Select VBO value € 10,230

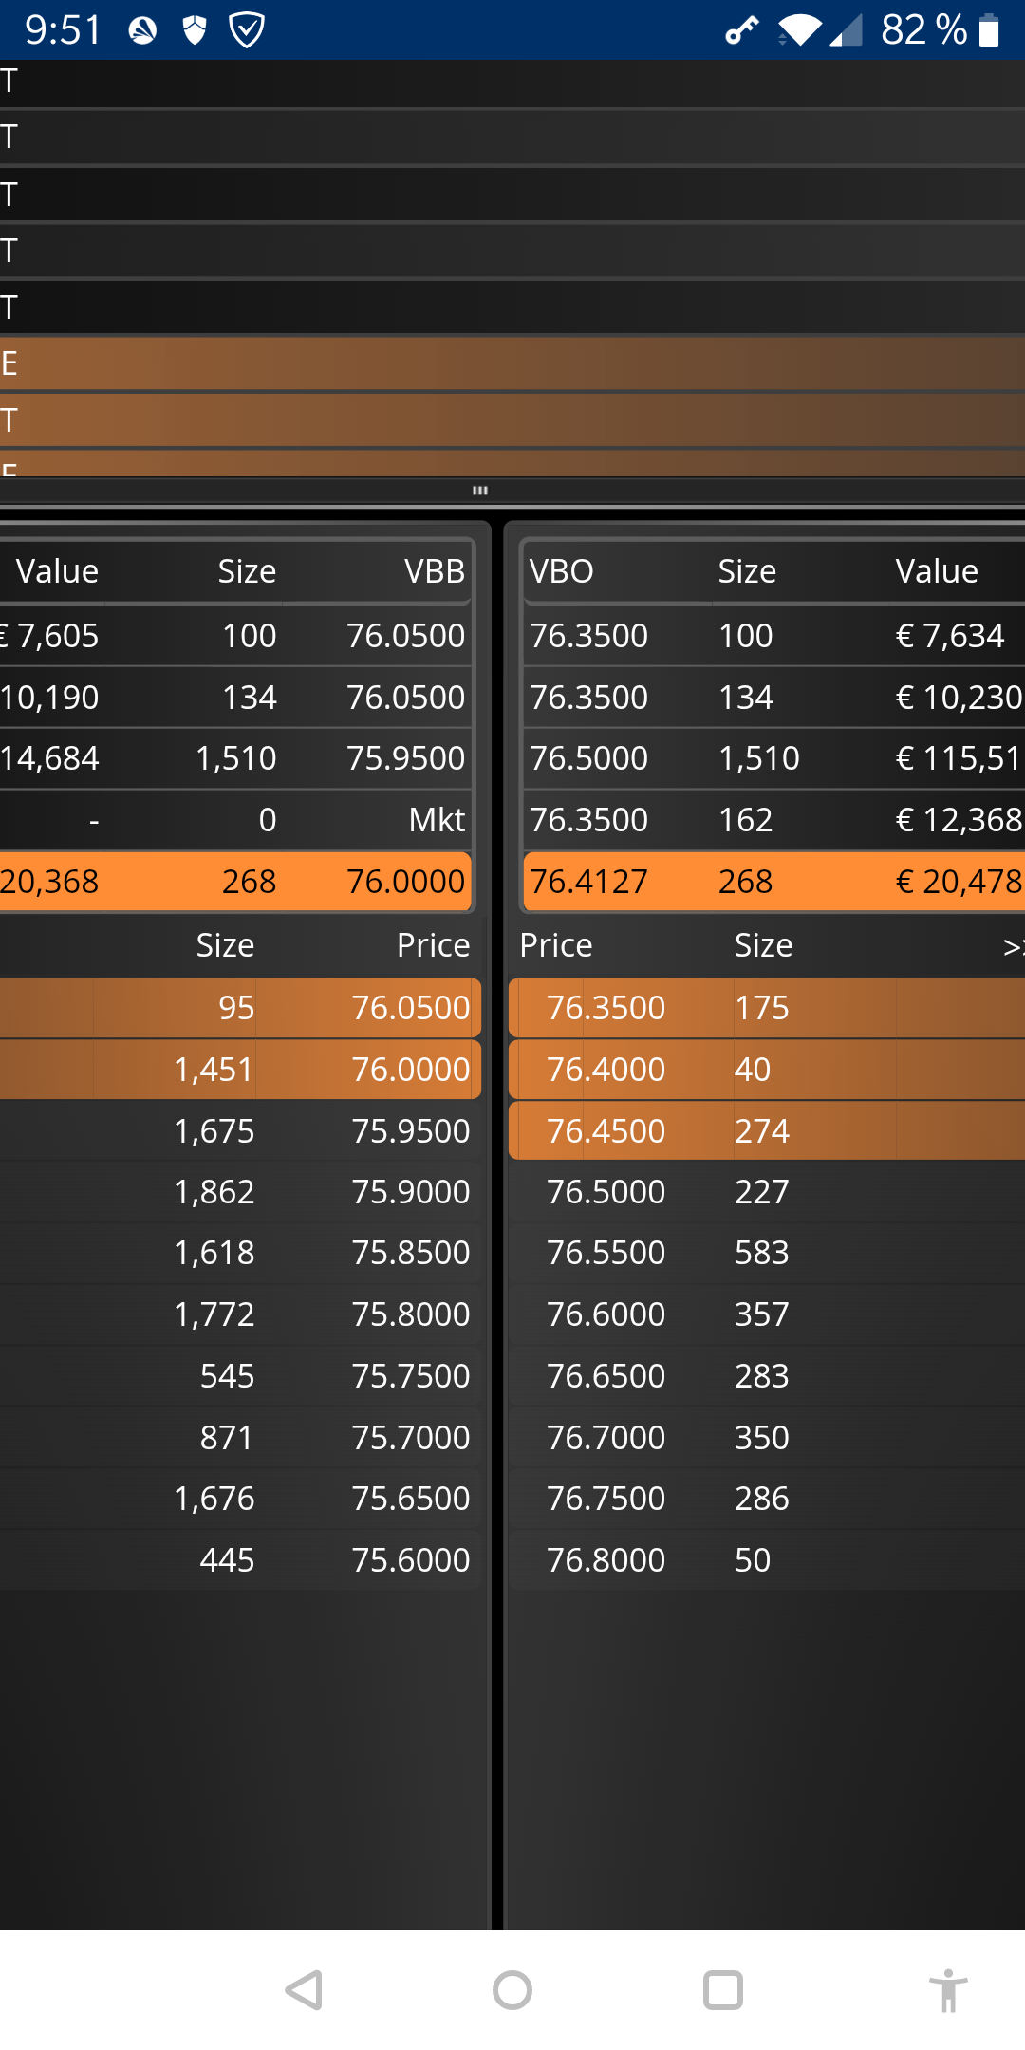(x=959, y=698)
